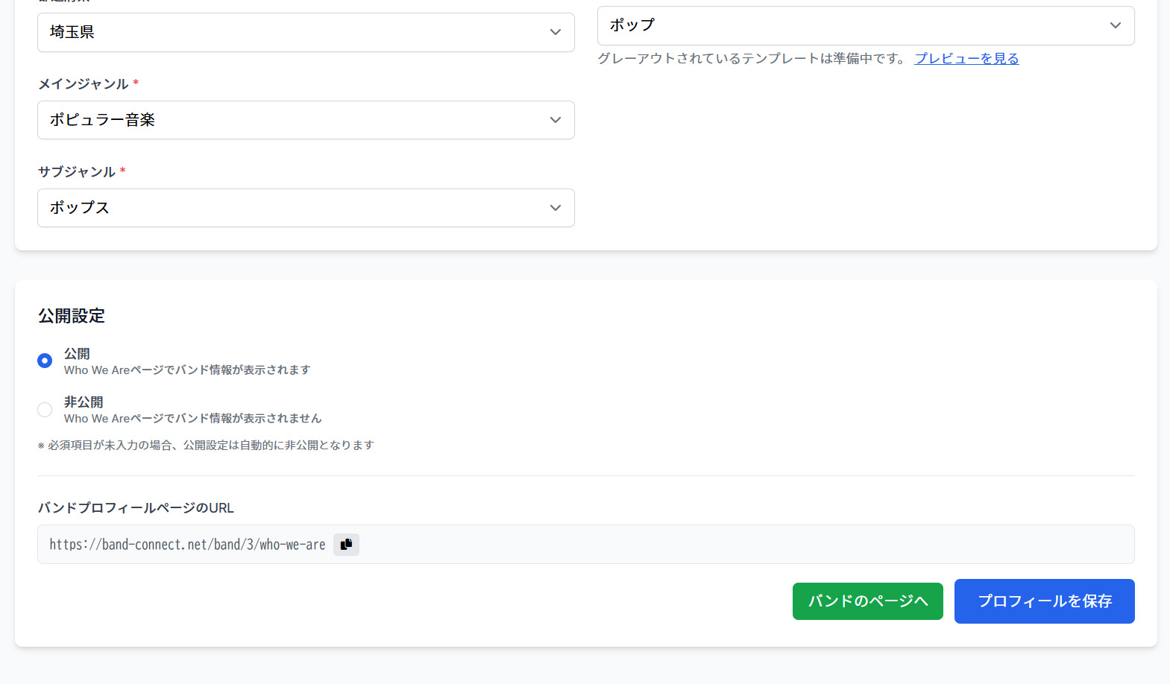The height and width of the screenshot is (684, 1170).
Task: Open the template dropdown showing ポップ
Action: [x=866, y=25]
